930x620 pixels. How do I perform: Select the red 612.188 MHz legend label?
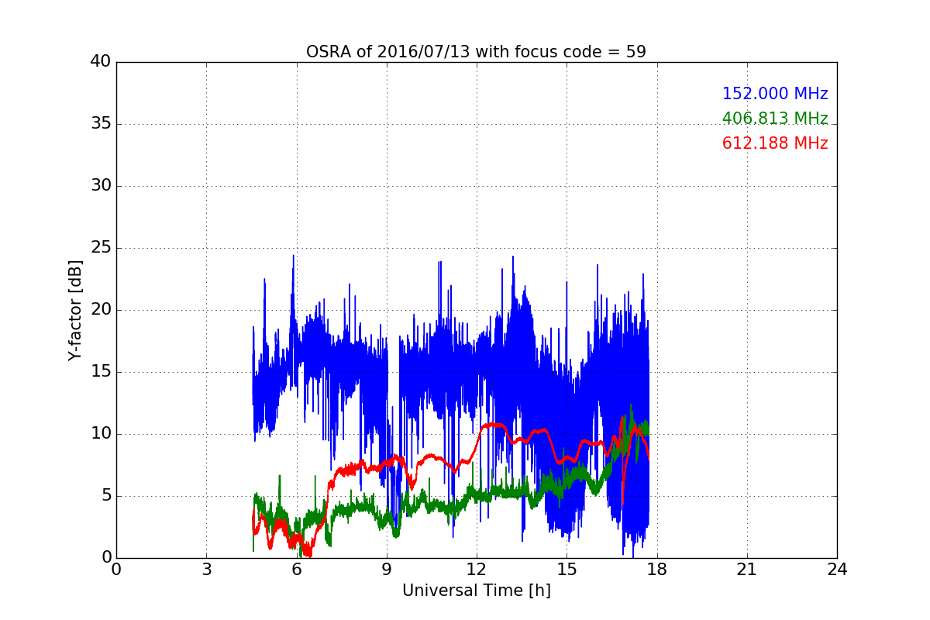click(775, 143)
